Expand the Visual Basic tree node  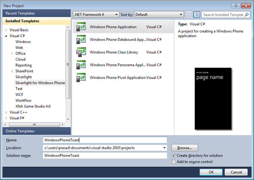(x=6, y=30)
